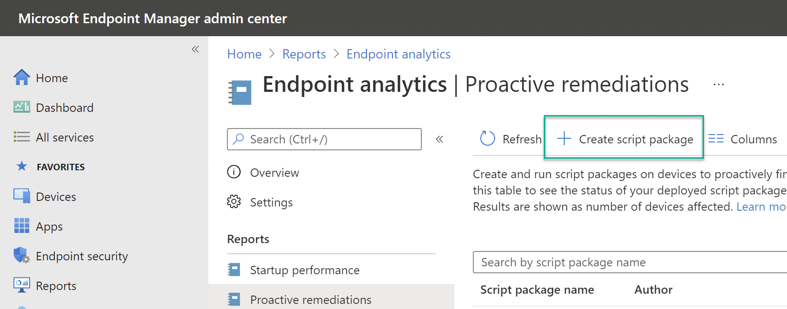Open the Columns chooser
This screenshot has height=309, width=787.
point(742,139)
